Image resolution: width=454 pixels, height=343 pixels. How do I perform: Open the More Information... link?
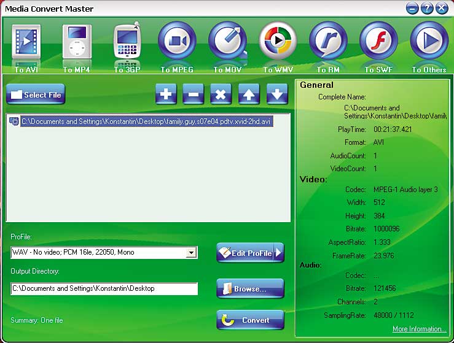(x=419, y=329)
